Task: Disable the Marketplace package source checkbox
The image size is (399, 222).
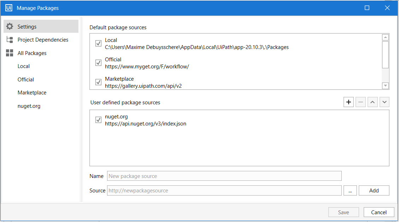Action: (99, 82)
